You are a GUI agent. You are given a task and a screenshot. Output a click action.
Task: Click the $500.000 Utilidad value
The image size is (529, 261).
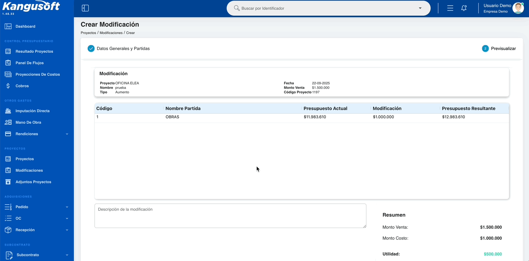(x=493, y=254)
